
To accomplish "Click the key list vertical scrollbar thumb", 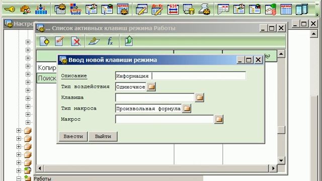I will point(281,130).
